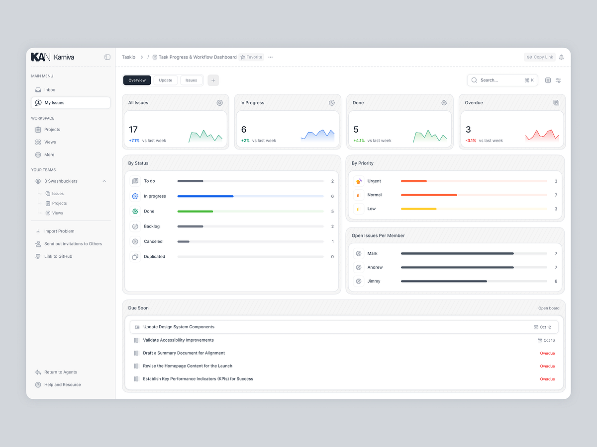Click the Normal priority row label
The image size is (597, 447).
point(375,195)
